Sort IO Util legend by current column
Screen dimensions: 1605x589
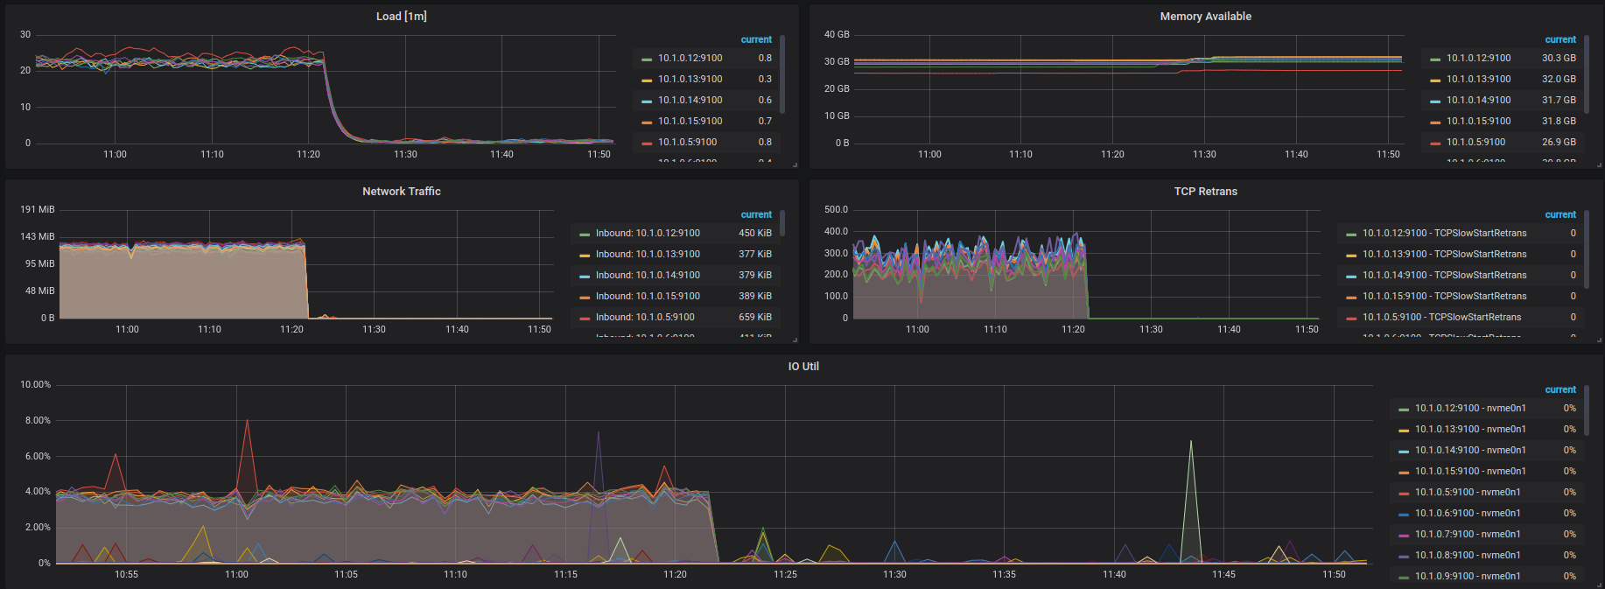pyautogui.click(x=1560, y=389)
